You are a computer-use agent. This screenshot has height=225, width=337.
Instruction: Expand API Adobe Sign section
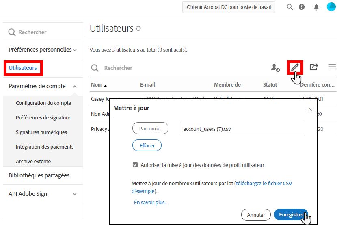(75, 194)
